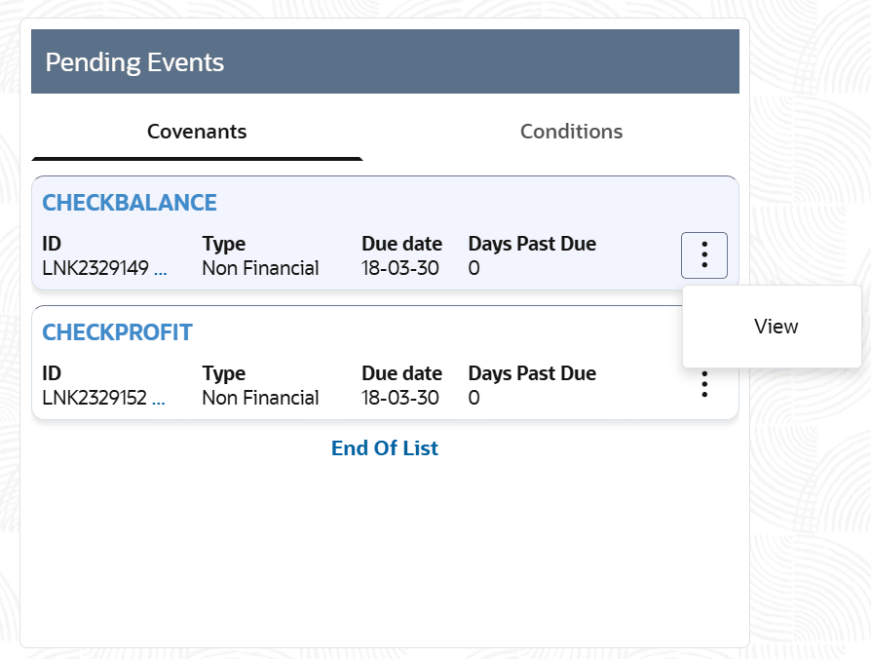The height and width of the screenshot is (659, 871).
Task: Click Non Financial type in CHECKPROFIT
Action: [x=260, y=398]
